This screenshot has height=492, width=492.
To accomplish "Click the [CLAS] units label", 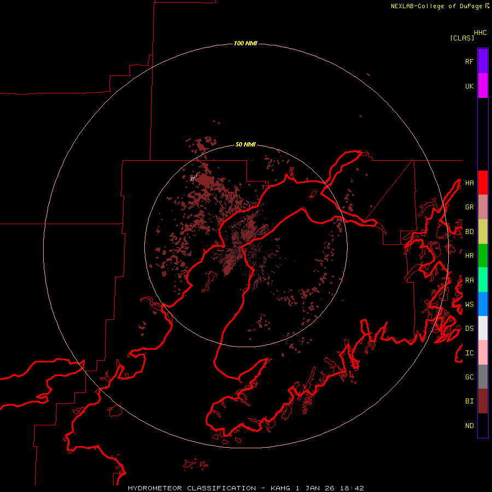I will (x=462, y=38).
